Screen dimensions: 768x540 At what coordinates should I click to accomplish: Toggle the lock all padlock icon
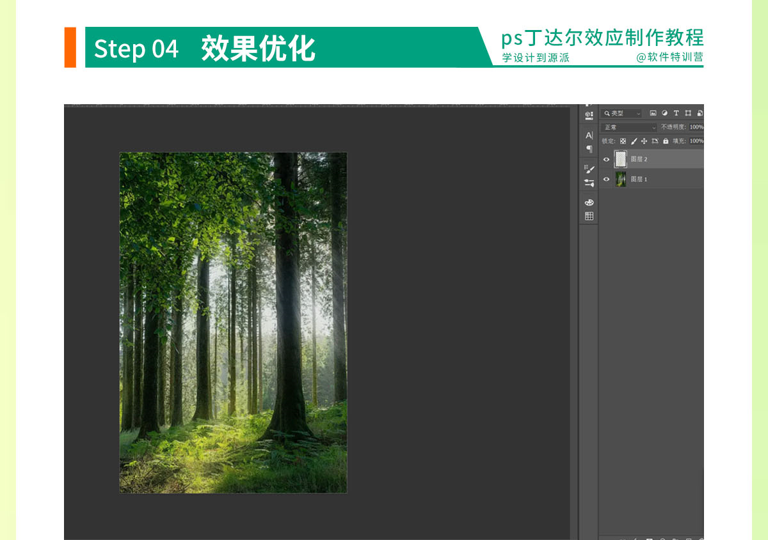[x=666, y=141]
